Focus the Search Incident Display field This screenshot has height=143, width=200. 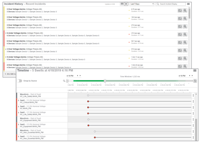point(171,4)
